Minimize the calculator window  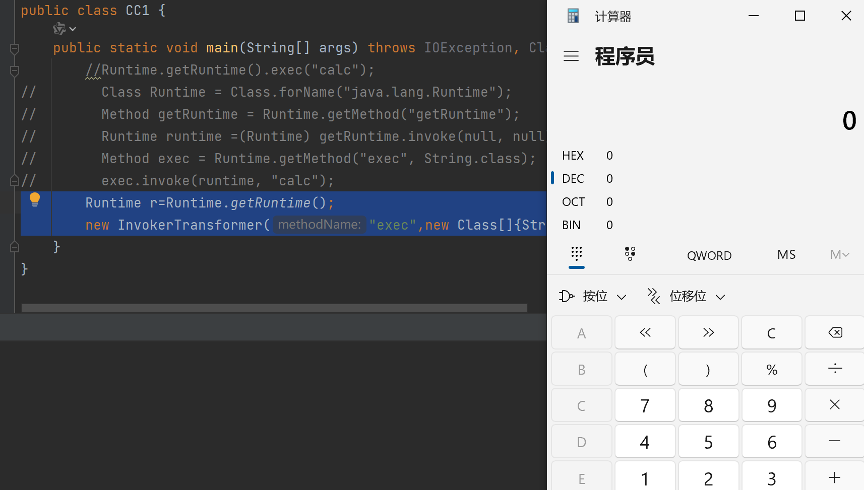[x=754, y=16]
